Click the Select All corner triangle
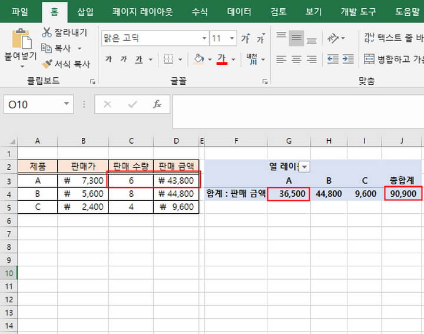The image size is (424, 334). point(12,141)
